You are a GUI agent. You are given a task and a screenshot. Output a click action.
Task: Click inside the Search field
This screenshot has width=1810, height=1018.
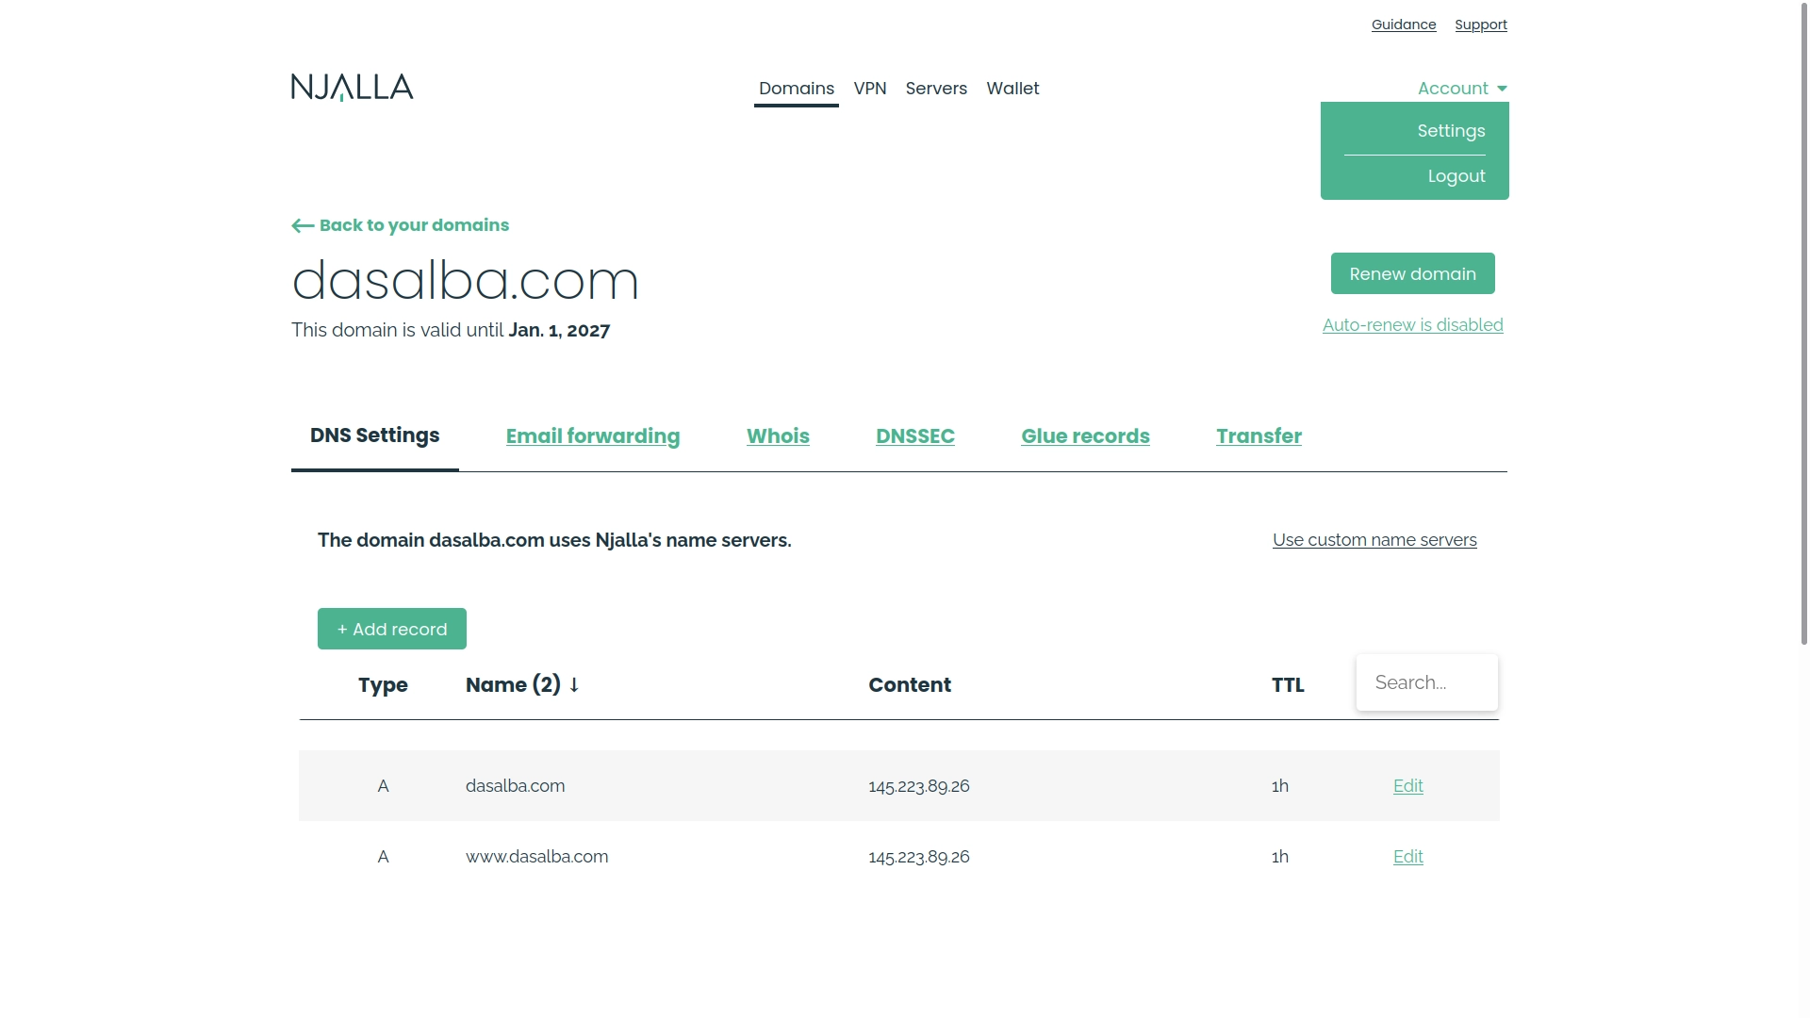tap(1426, 681)
